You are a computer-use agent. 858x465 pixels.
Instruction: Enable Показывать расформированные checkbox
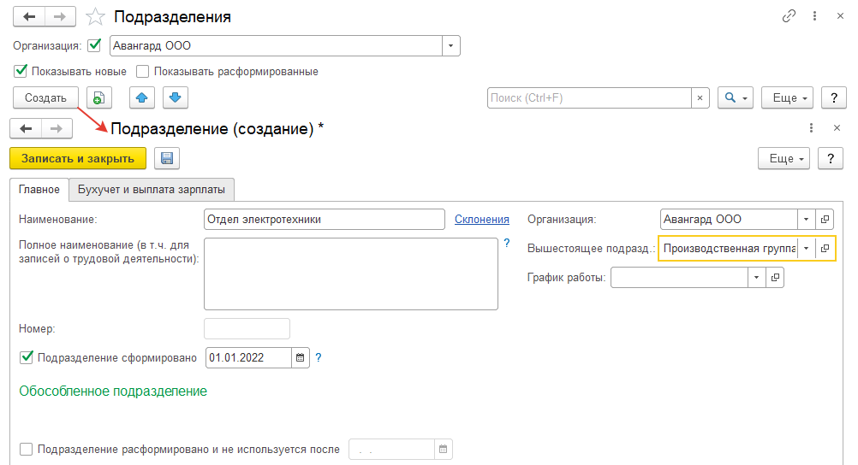coord(143,72)
